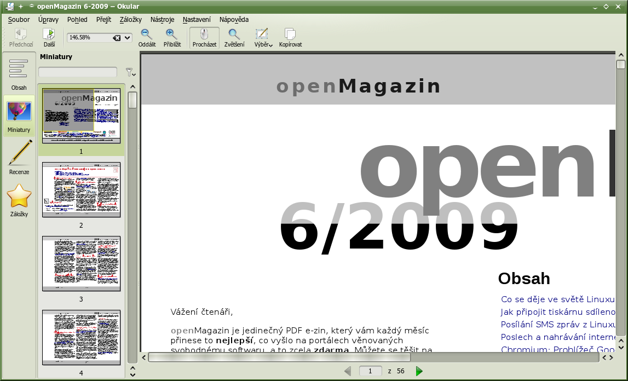Click the Přiblížit zoom in icon

tap(172, 35)
